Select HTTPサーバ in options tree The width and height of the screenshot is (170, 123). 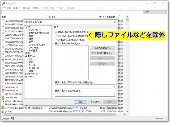(x=30, y=77)
